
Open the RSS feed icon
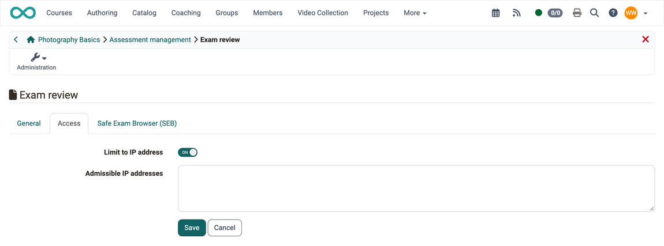coord(516,13)
